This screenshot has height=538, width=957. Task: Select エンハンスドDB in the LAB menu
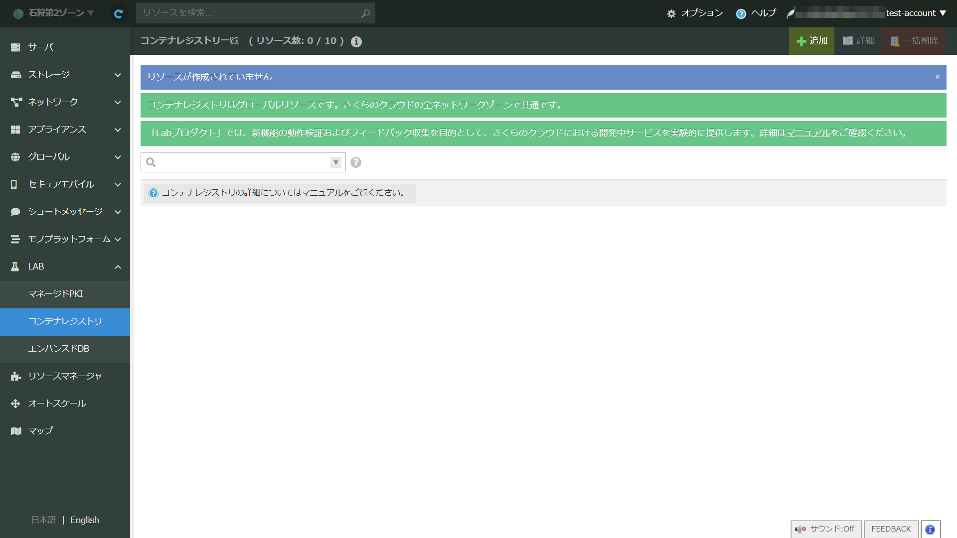click(58, 349)
